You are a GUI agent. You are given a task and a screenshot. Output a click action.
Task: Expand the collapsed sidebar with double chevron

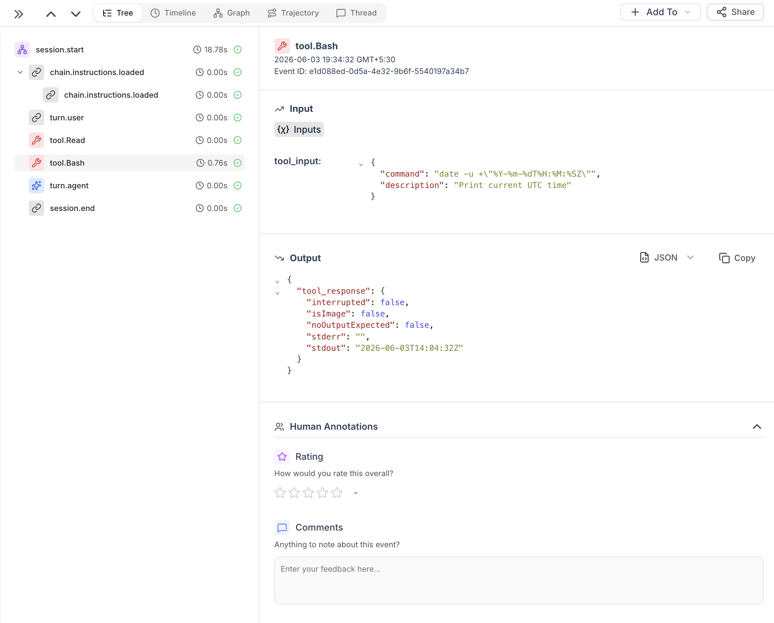[19, 14]
